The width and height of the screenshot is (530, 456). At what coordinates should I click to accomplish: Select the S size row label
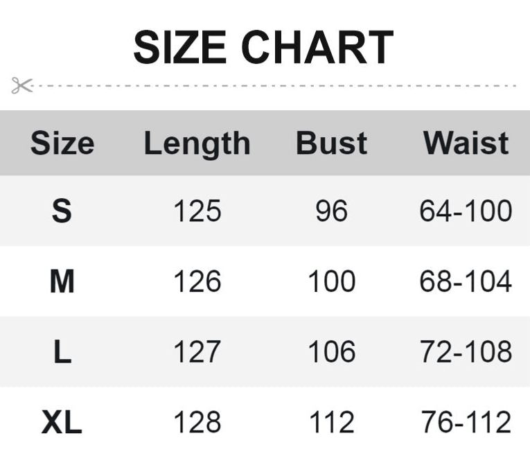62,211
